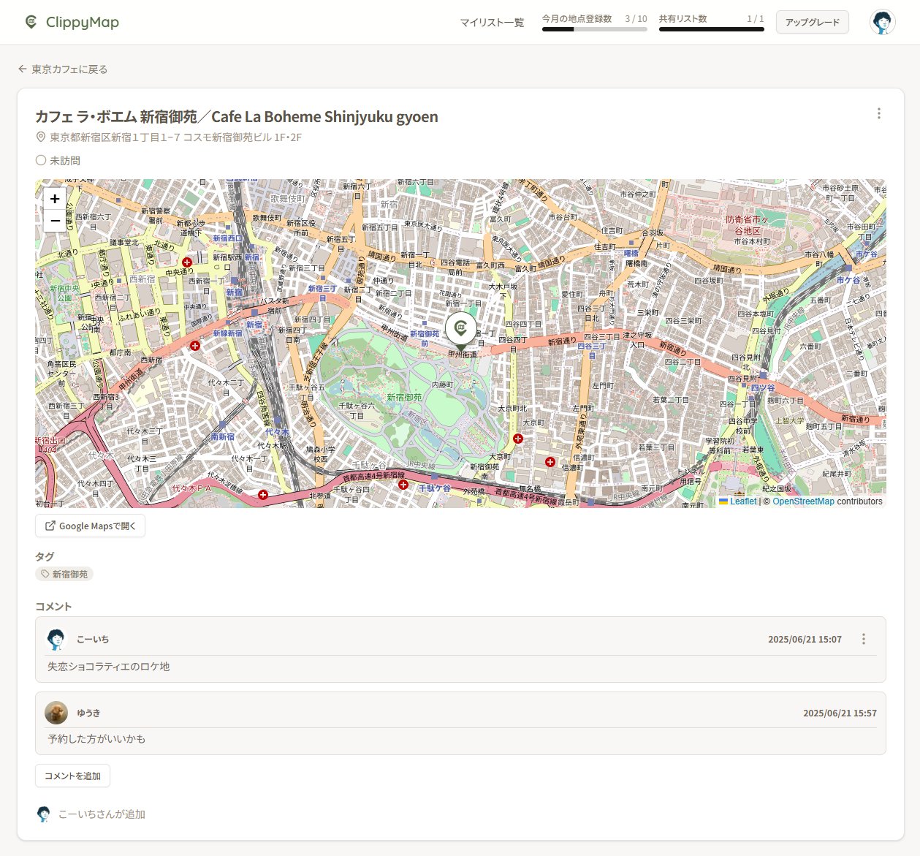This screenshot has width=920, height=856.
Task: Open the マイリスト一覧 page
Action: point(492,23)
